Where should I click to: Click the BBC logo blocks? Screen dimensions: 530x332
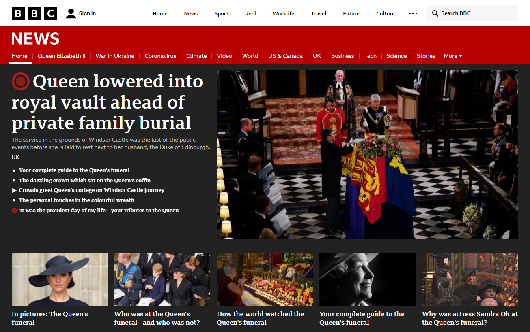(x=34, y=13)
